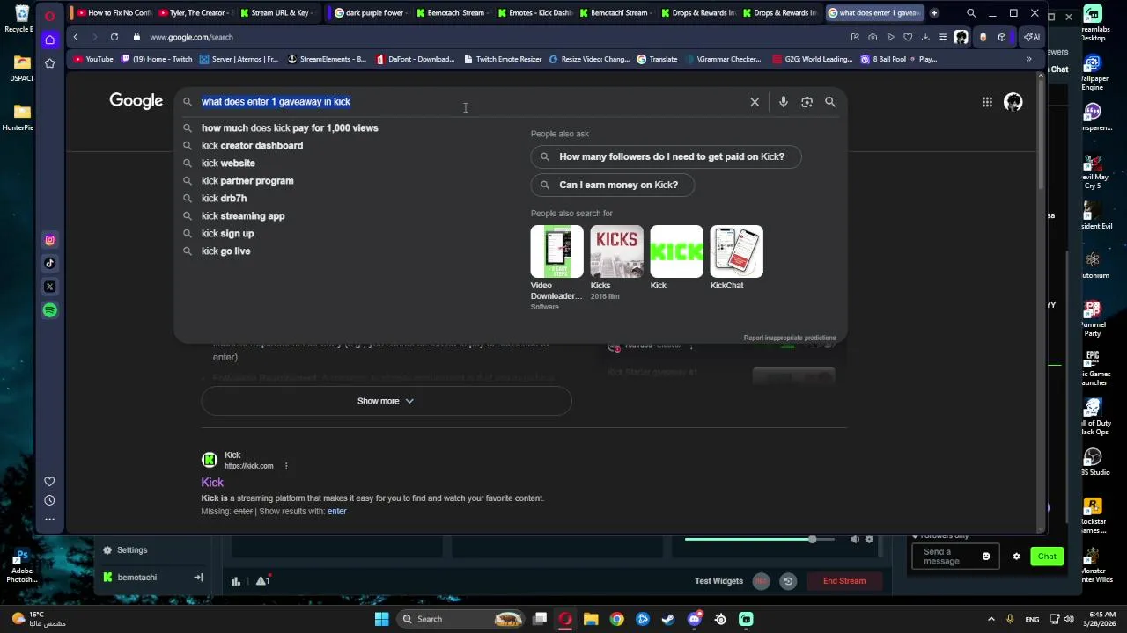
Task: Select suggestion 'kick website'
Action: (228, 164)
